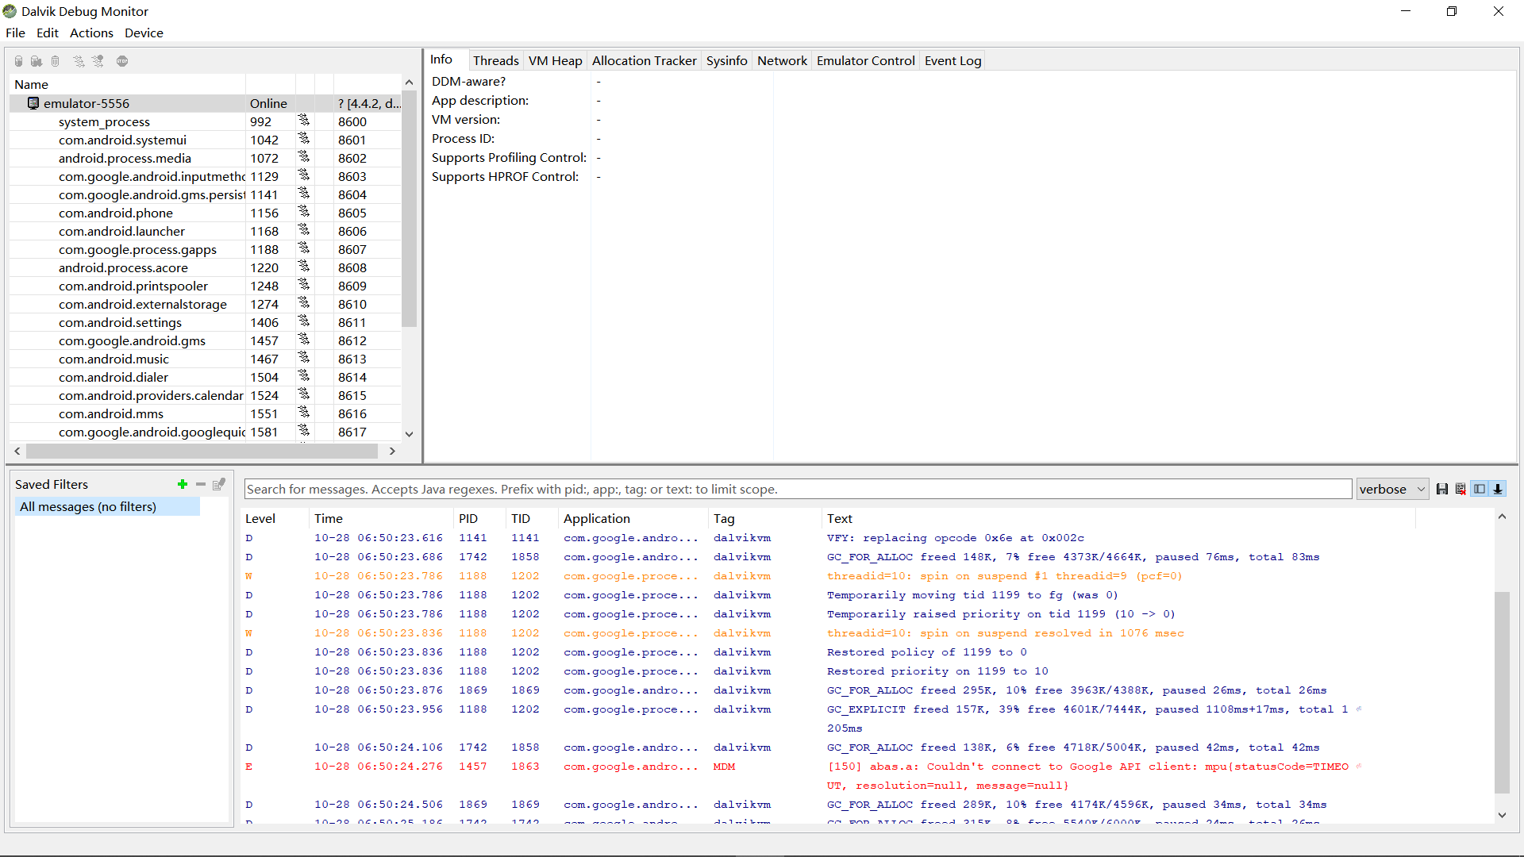This screenshot has width=1524, height=857.
Task: Click the Update Threads toolbar icon
Action: 79,61
